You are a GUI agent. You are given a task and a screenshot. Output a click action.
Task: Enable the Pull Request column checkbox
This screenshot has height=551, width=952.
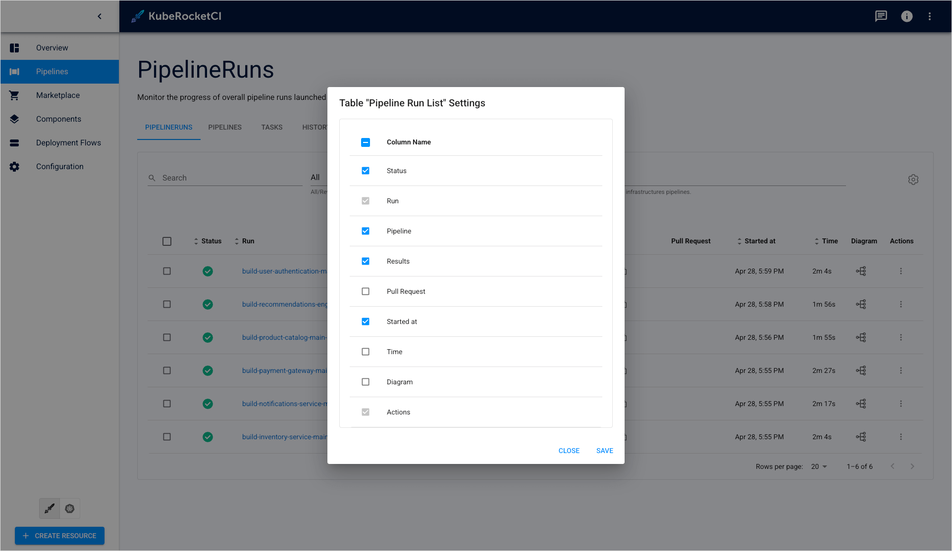point(366,291)
